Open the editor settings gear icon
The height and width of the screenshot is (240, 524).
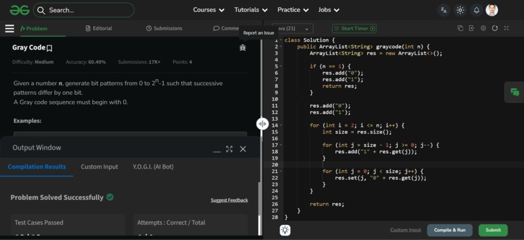coord(483,29)
